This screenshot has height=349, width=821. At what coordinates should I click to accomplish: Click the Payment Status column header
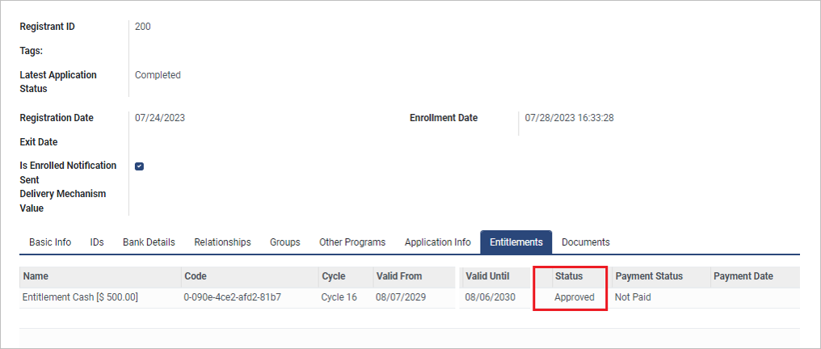pyautogui.click(x=649, y=276)
